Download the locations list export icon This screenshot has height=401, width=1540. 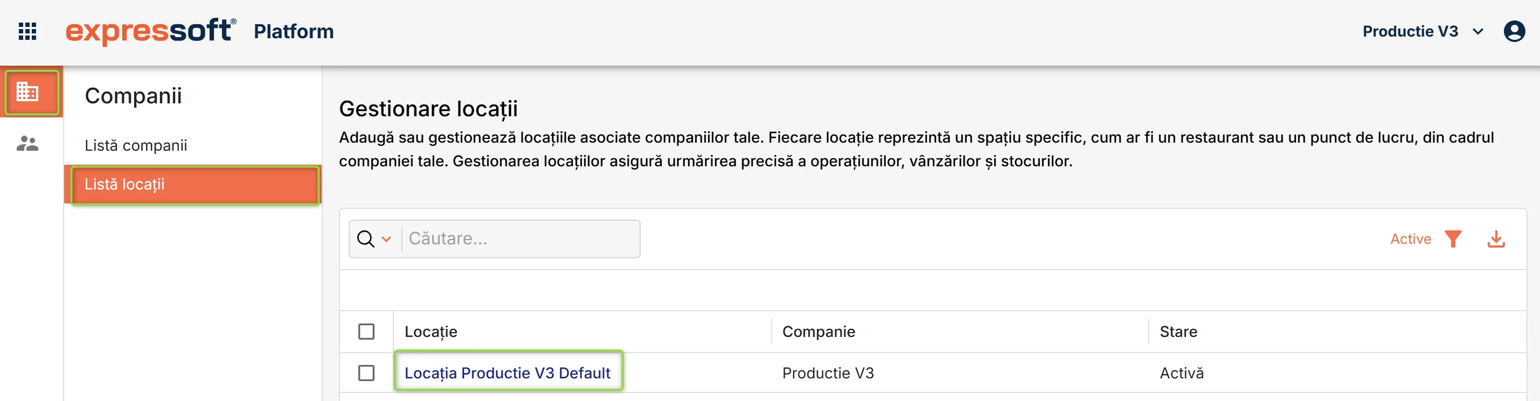(x=1496, y=239)
